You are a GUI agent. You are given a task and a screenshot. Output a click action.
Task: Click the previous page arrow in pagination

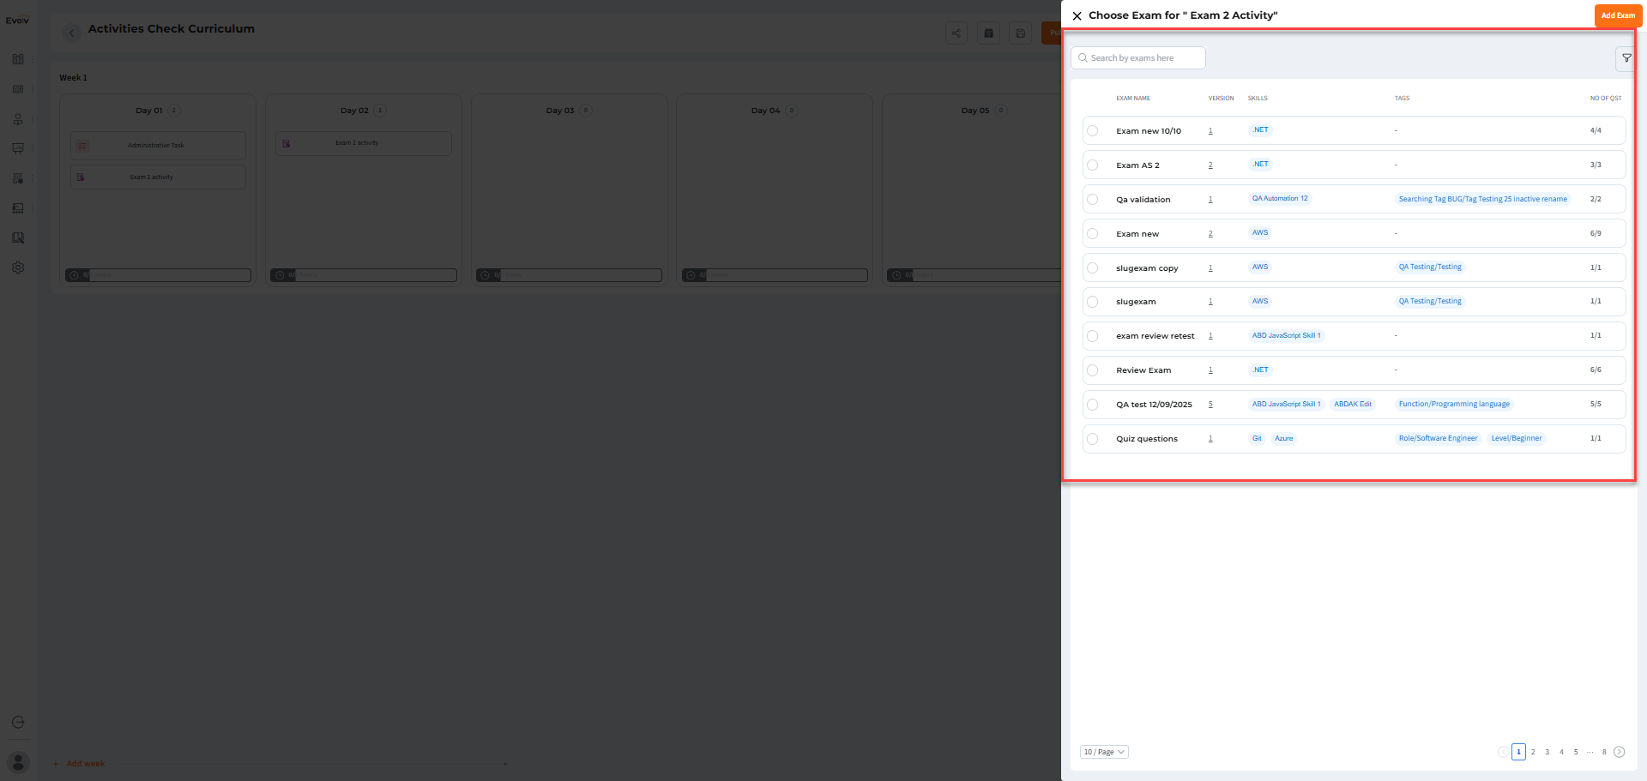click(1503, 752)
